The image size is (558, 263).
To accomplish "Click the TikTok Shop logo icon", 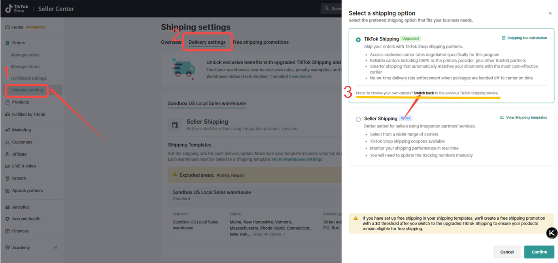I will click(9, 9).
